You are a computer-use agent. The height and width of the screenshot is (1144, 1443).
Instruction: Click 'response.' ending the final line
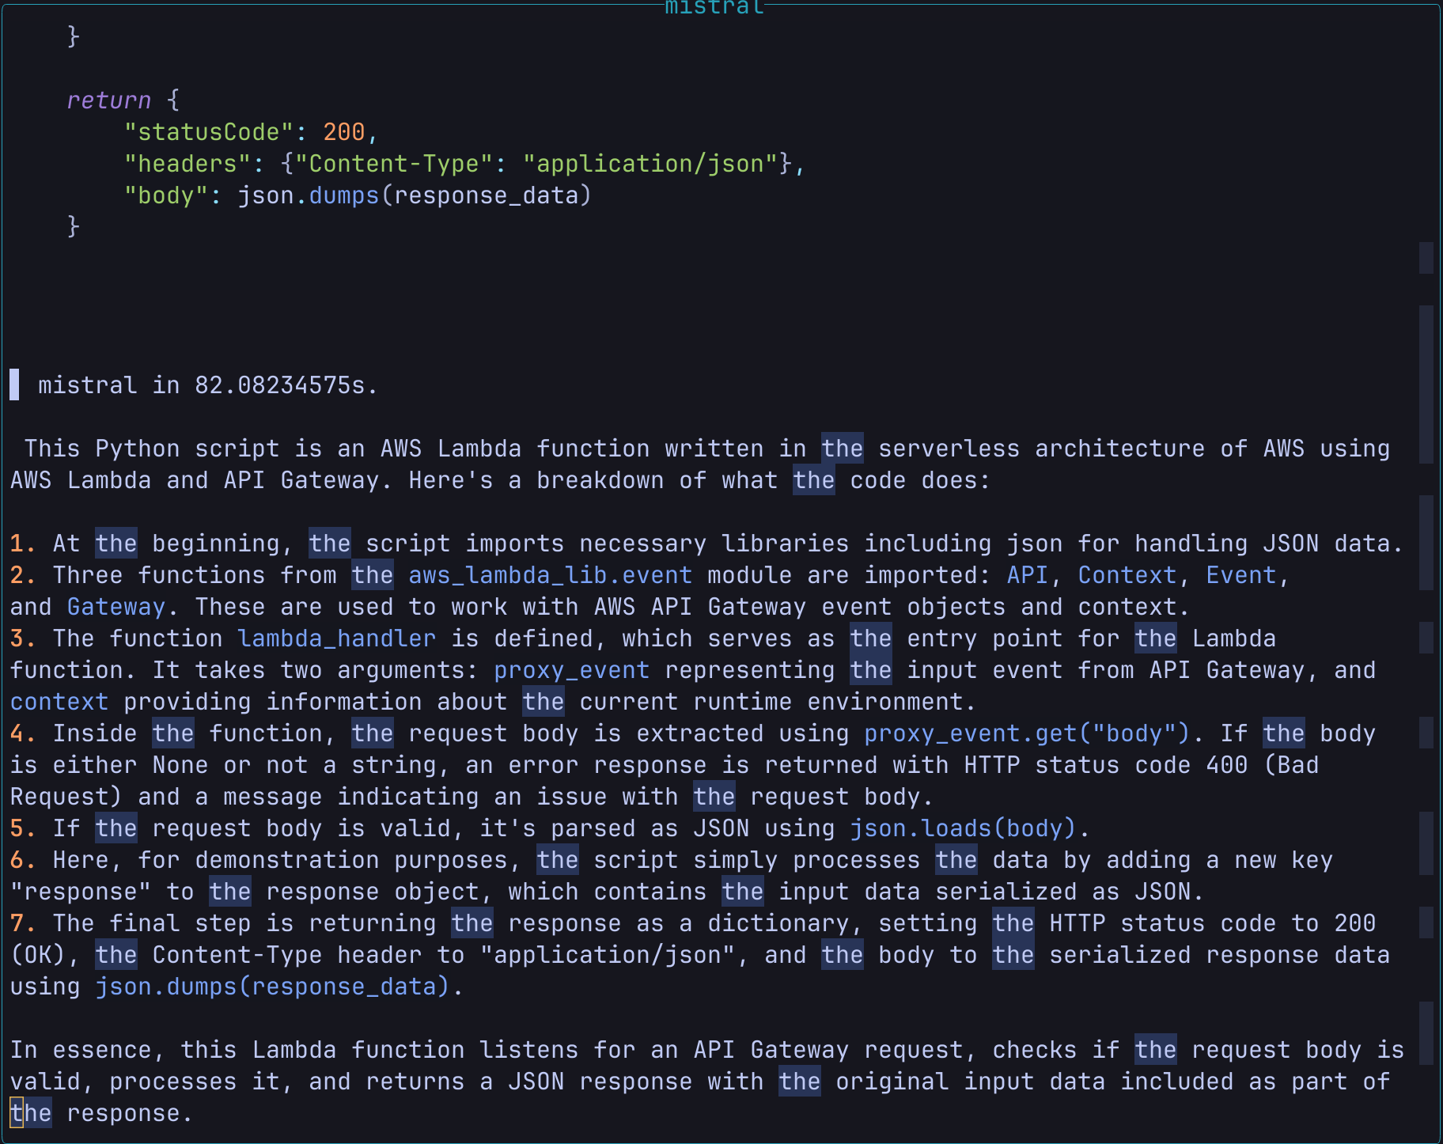click(x=131, y=1113)
